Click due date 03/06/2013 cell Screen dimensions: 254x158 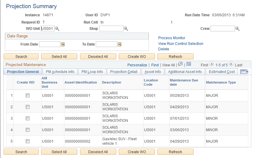[179, 130]
